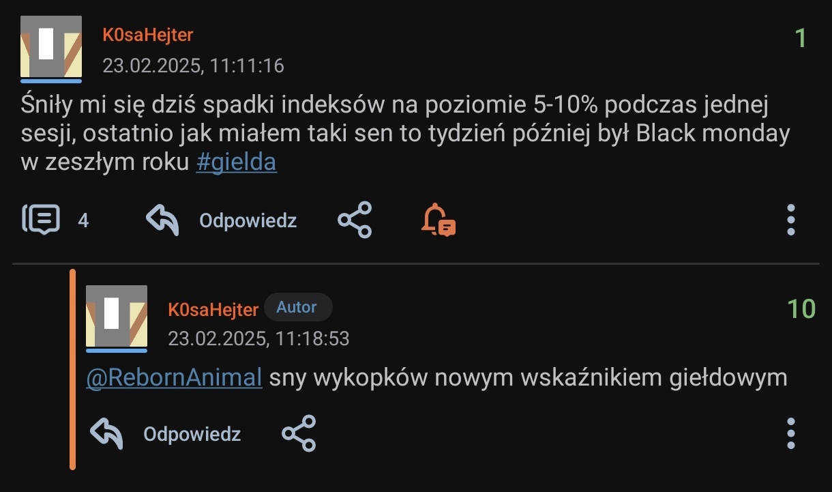Open the main post's three-dot menu
832x492 pixels.
click(790, 220)
